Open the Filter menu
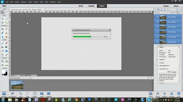The image size is (183, 102). 41,2
